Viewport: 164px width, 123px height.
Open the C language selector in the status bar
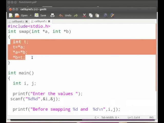pyautogui.click(x=97, y=117)
